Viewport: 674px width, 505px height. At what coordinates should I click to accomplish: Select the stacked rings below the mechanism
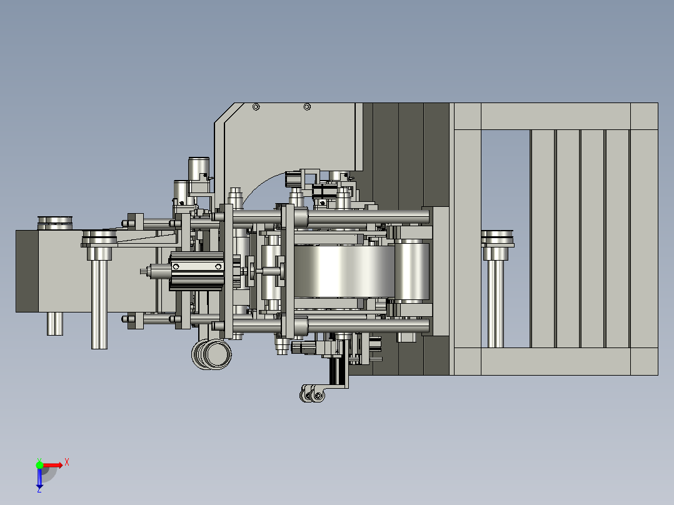[211, 354]
